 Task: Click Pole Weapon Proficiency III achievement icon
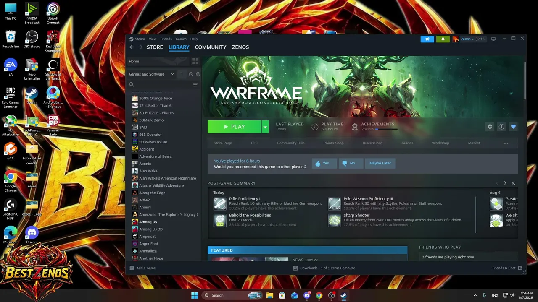tap(335, 203)
